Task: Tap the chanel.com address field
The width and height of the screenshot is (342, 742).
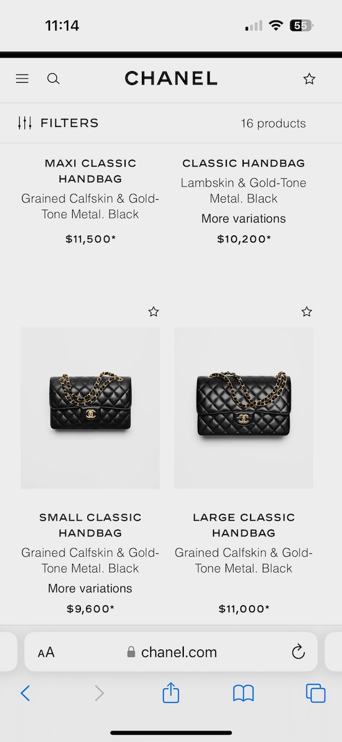Action: click(x=171, y=652)
